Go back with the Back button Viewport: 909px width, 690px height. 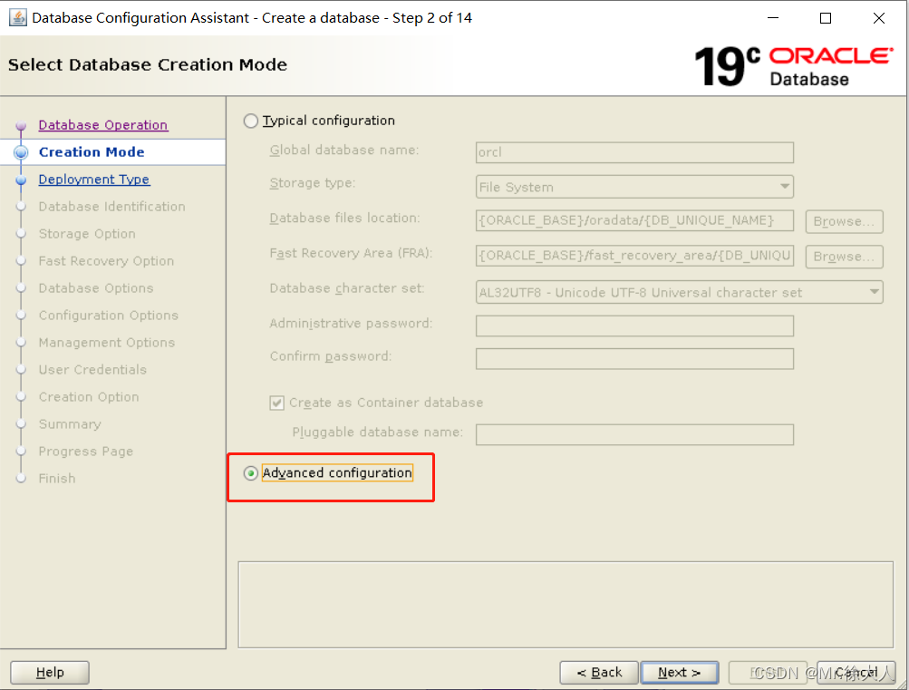pyautogui.click(x=599, y=673)
